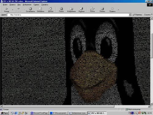Go to the Home (Домой) page icon
The width and height of the screenshot is (153, 115).
pyautogui.click(x=50, y=9)
